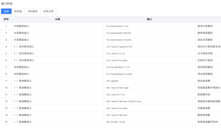Click the 接口 column header

click(149, 19)
